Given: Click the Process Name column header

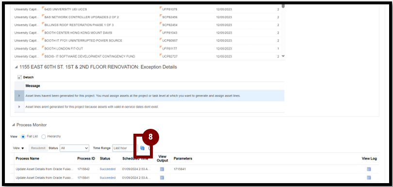Looking at the screenshot, I should 27,158.
